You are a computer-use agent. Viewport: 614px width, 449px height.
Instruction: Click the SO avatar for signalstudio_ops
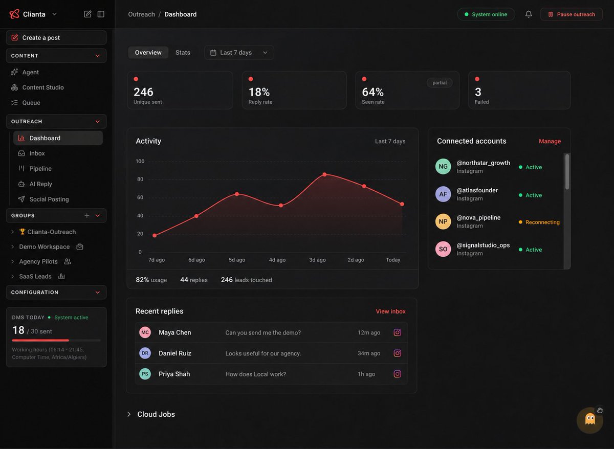point(443,249)
